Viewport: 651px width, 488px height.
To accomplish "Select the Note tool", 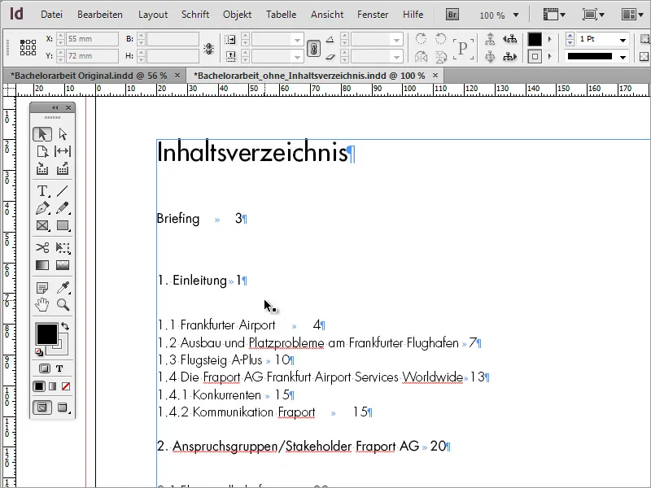I will pyautogui.click(x=42, y=287).
